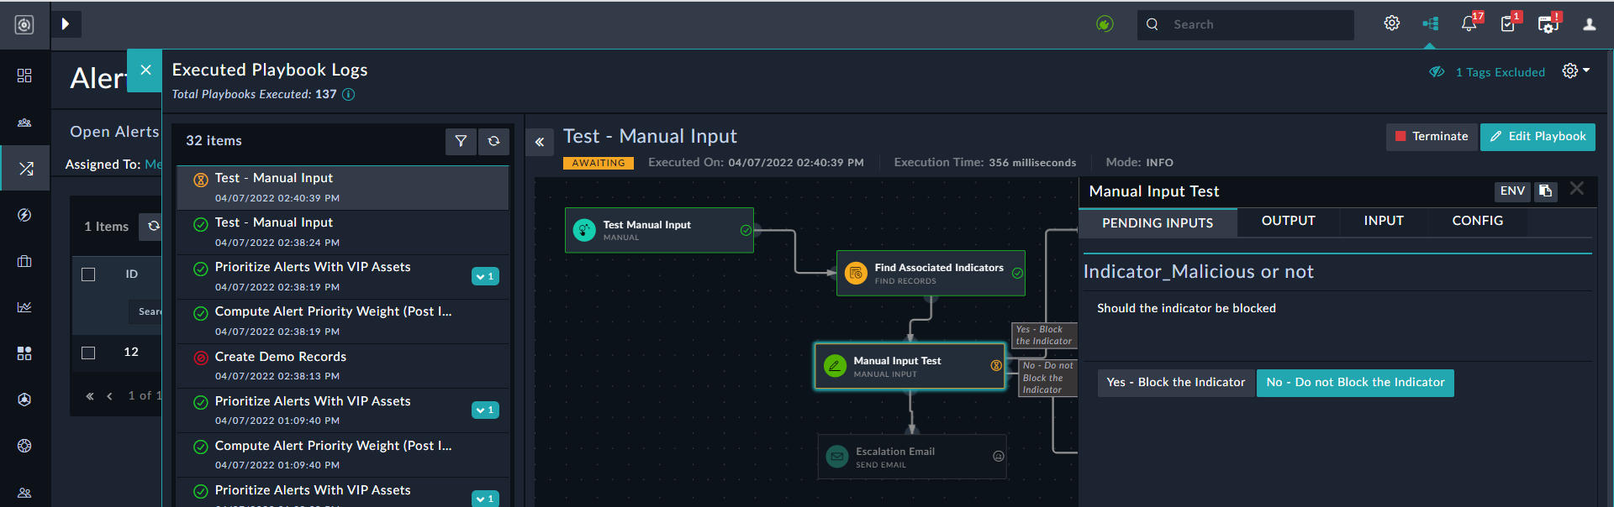This screenshot has height=507, width=1614.
Task: Toggle the tags excluded eye icon
Action: pyautogui.click(x=1437, y=72)
